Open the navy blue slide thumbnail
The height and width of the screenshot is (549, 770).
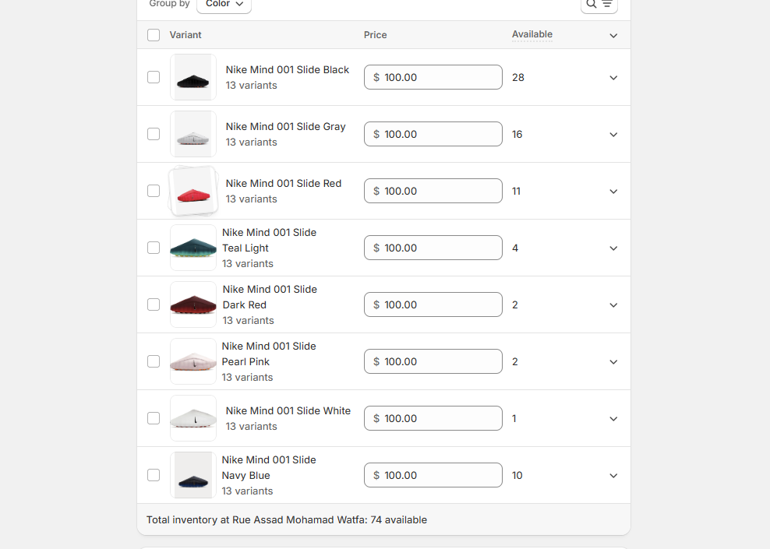point(193,475)
